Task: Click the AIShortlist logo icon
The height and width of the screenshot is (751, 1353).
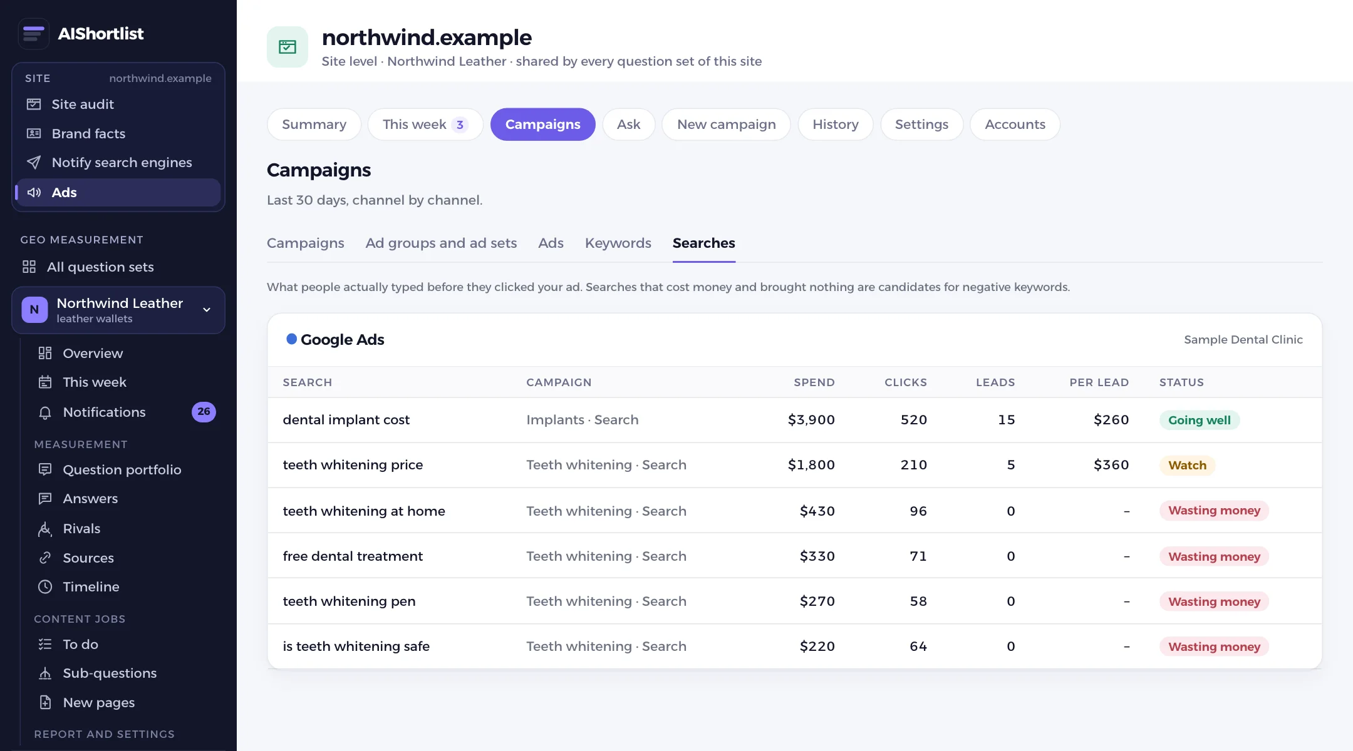Action: [x=34, y=34]
